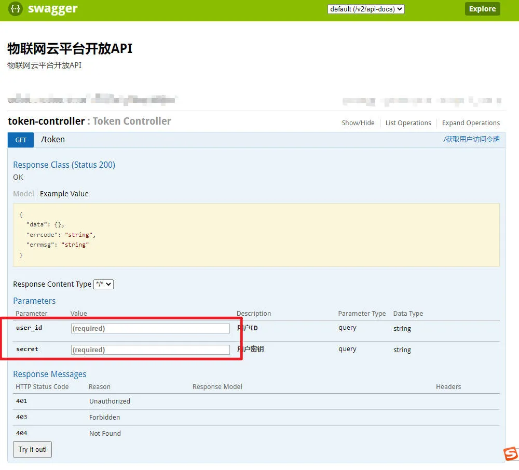The width and height of the screenshot is (519, 470).
Task: Click the Response Model column header
Action: click(x=217, y=387)
